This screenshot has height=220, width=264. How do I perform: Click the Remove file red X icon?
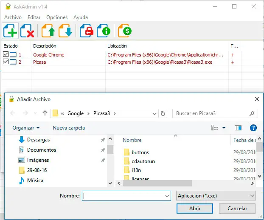[x=27, y=31]
